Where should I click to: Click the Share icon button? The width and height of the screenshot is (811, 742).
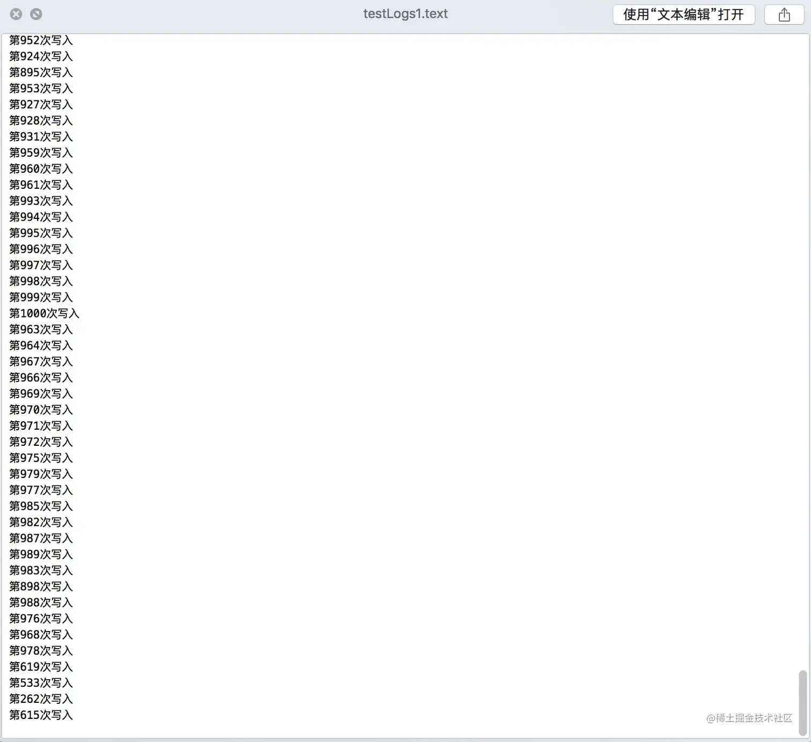point(784,14)
